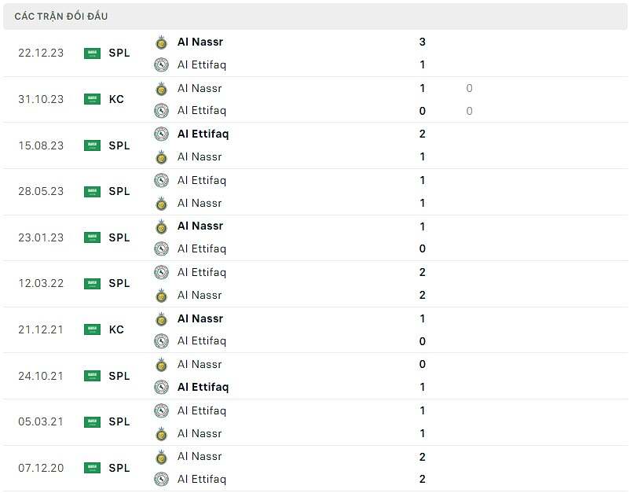Viewport: 630px width, 493px height.
Task: Click Al Nassr crest in 23.01.23 match
Action: click(161, 226)
